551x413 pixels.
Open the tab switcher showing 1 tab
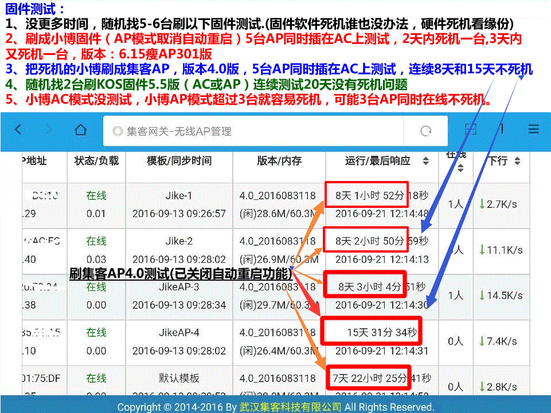pyautogui.click(x=502, y=129)
